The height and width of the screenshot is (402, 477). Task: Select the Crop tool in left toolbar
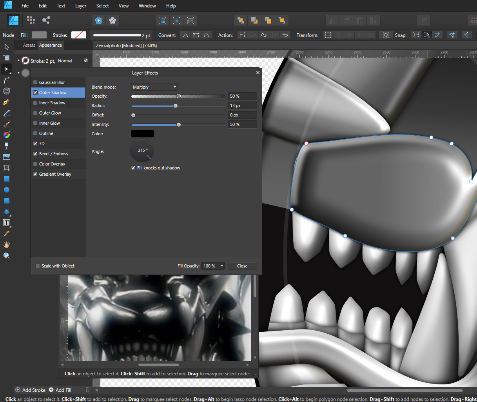[6, 168]
